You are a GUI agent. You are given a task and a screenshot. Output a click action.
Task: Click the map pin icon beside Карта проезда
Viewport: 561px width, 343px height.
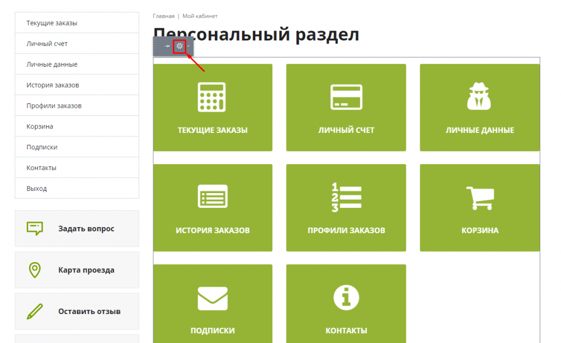(35, 270)
